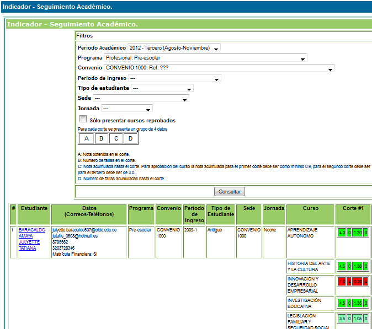Screen dimensions: 372x329
Task: Click the Curso column header
Action: tap(310, 214)
